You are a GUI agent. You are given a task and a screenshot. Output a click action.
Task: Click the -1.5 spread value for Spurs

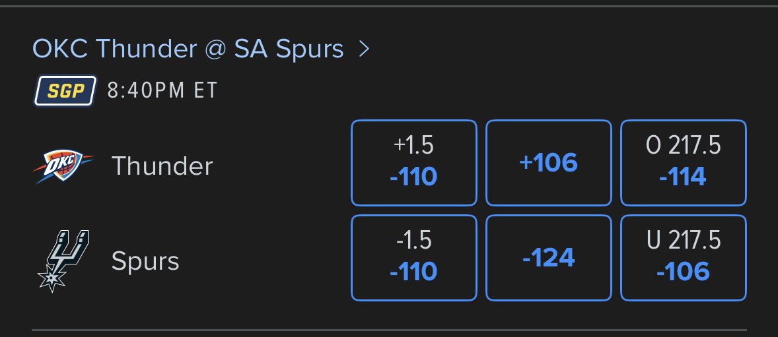(414, 241)
